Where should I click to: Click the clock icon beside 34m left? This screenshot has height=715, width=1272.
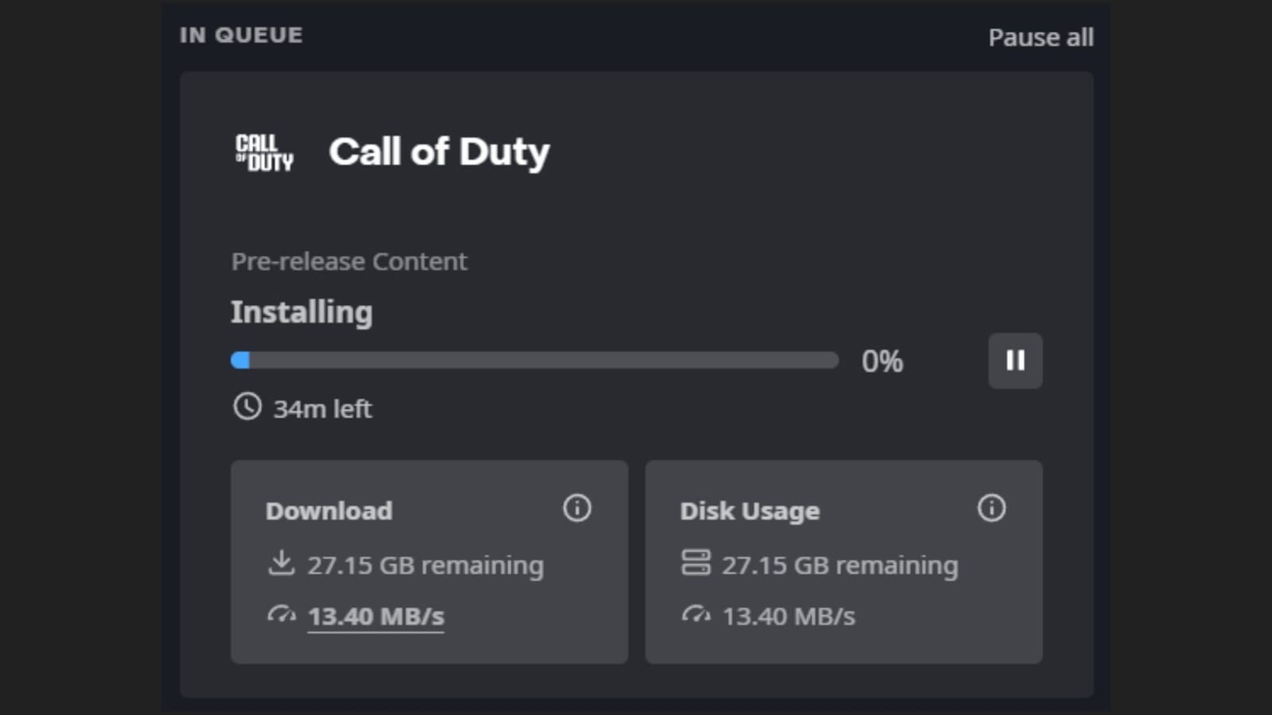[247, 407]
